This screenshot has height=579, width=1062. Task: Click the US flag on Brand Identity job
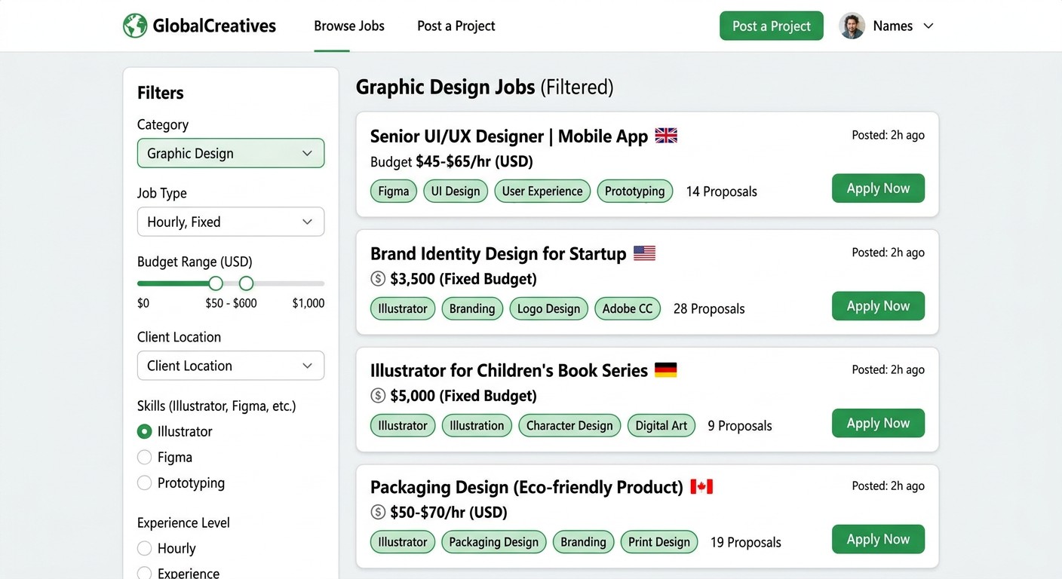pyautogui.click(x=644, y=253)
